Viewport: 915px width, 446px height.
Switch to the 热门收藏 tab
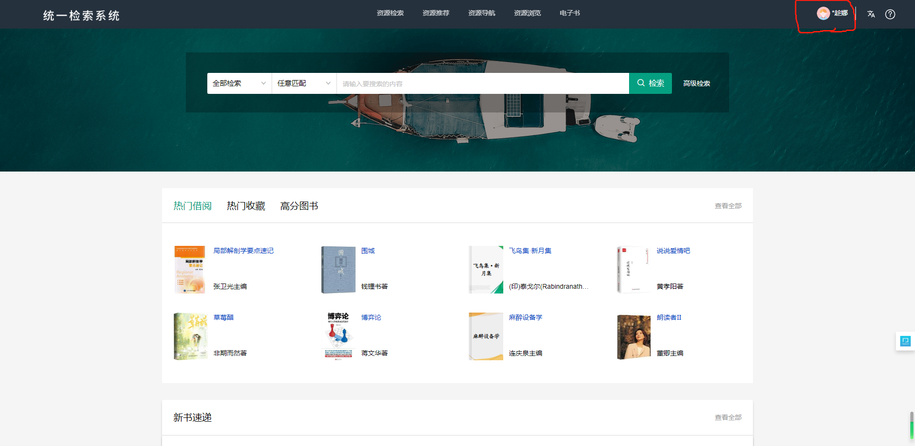(x=246, y=206)
